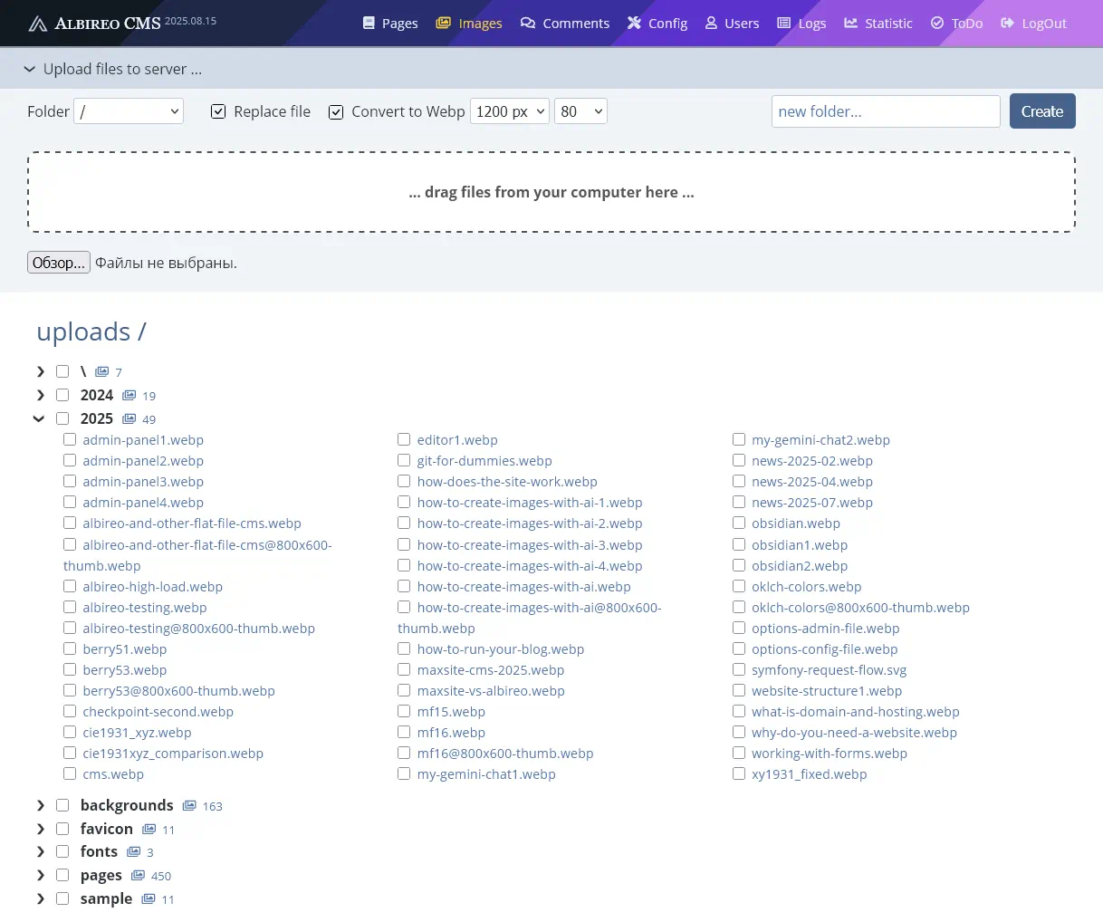This screenshot has width=1103, height=922.
Task: Collapse the Upload files to server panel
Action: (29, 68)
